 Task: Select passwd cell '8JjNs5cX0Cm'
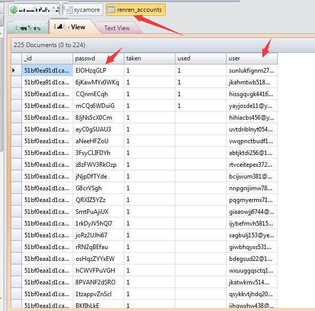tap(98, 117)
